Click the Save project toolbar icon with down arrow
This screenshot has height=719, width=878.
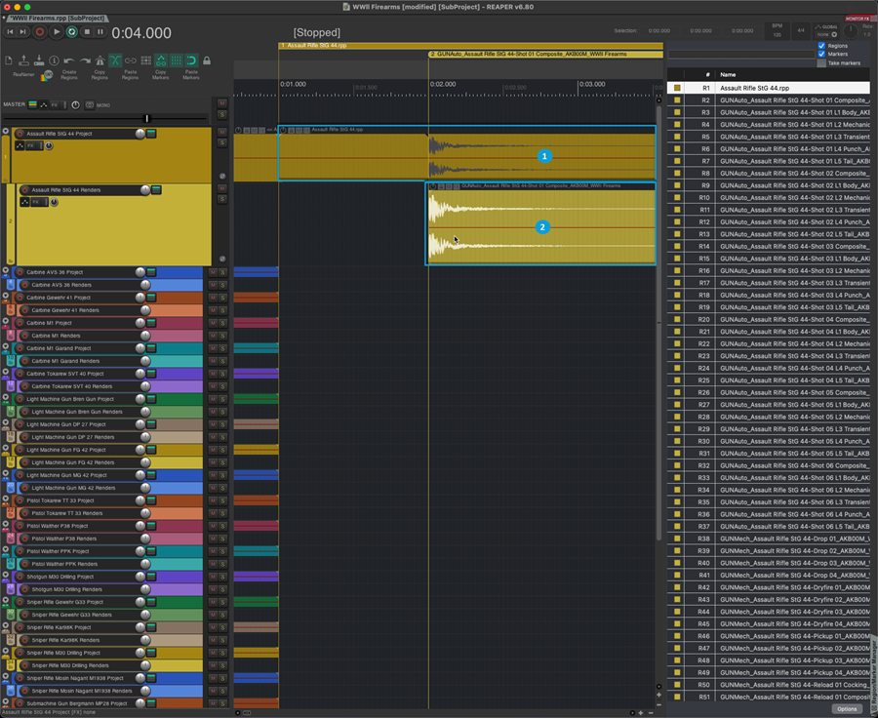point(39,60)
